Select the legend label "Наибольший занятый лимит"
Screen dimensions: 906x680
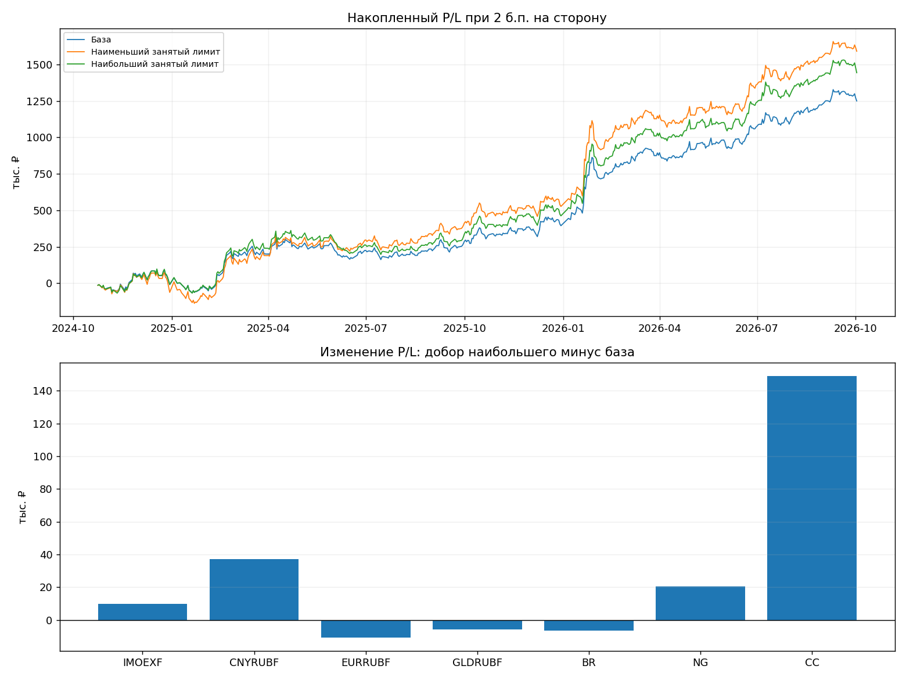(155, 65)
